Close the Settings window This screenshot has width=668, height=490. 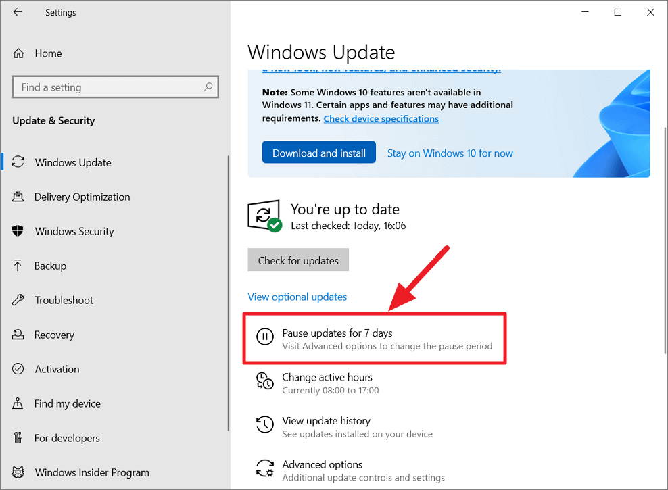pos(650,12)
